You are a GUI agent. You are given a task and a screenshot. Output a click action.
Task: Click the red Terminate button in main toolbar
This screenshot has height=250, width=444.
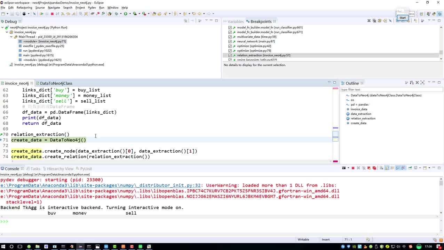pos(52,14)
